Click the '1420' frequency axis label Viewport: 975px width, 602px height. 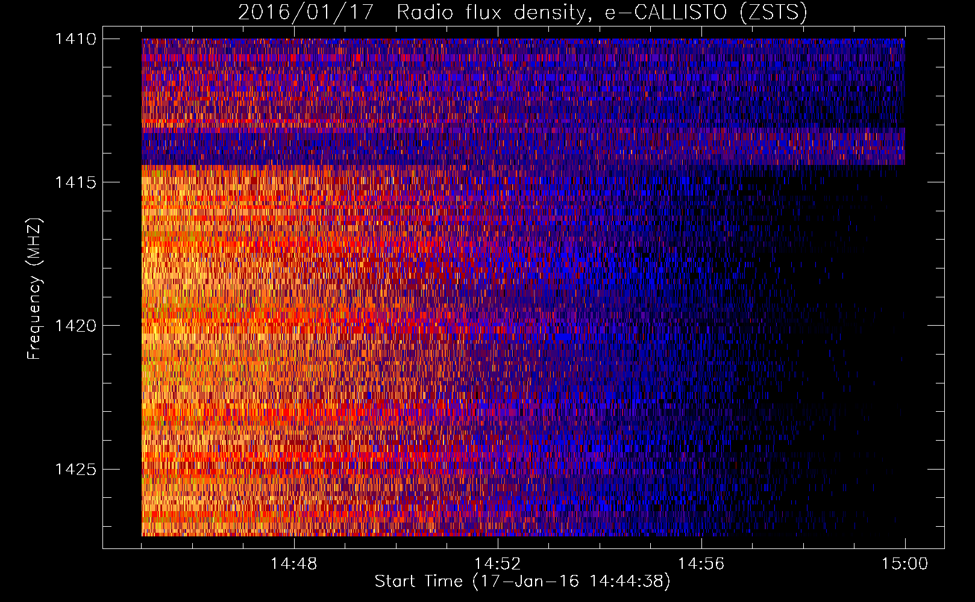point(75,326)
